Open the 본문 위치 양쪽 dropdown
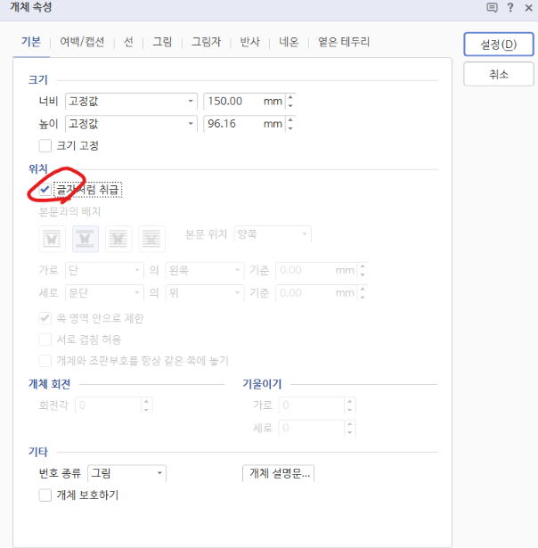This screenshot has width=538, height=548. [273, 233]
